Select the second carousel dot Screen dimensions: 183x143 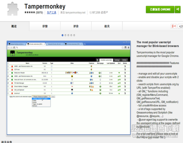(x=65, y=35)
